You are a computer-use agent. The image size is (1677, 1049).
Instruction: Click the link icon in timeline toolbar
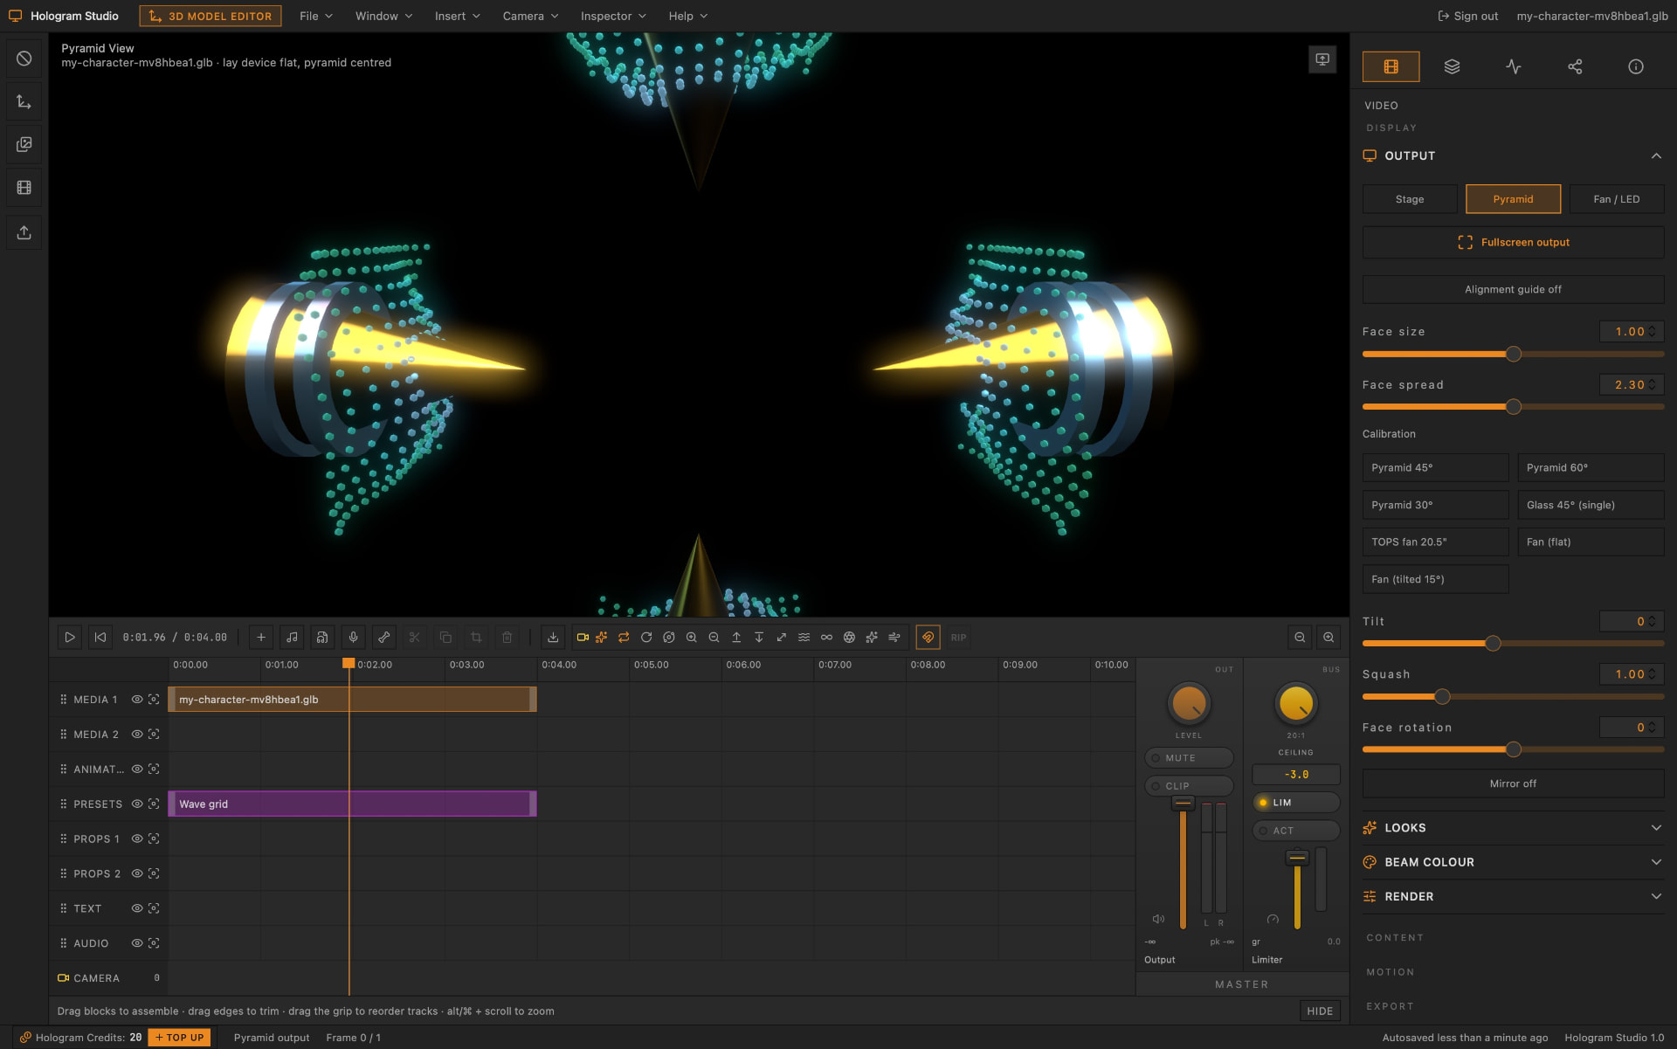(x=383, y=638)
